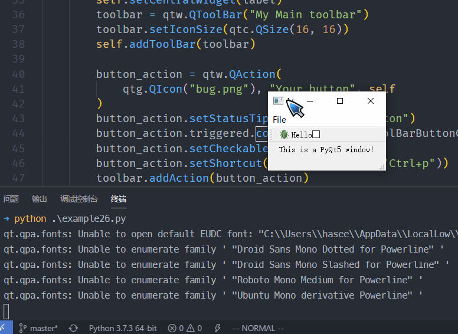The width and height of the screenshot is (458, 334).
Task: Open the remote window indicator
Action: 4,328
